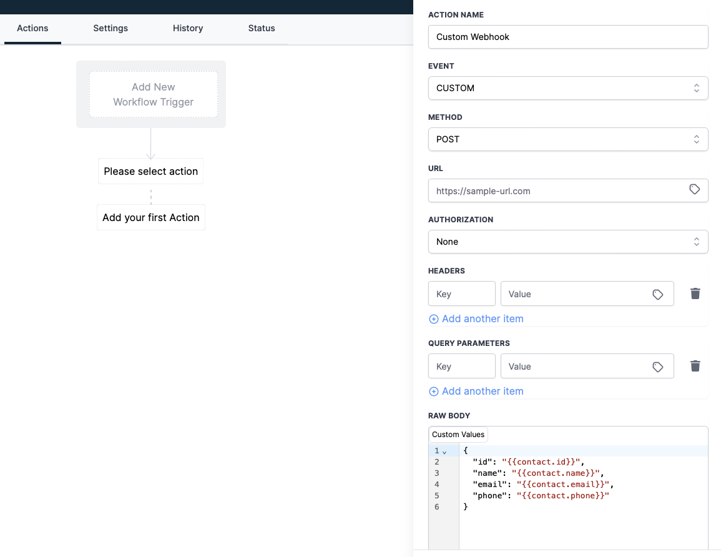Delete the Headers row with trash icon

coord(695,293)
